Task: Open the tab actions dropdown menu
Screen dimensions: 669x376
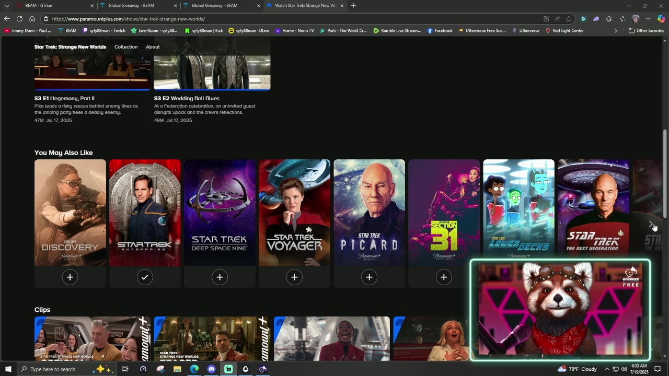Action: (x=7, y=6)
